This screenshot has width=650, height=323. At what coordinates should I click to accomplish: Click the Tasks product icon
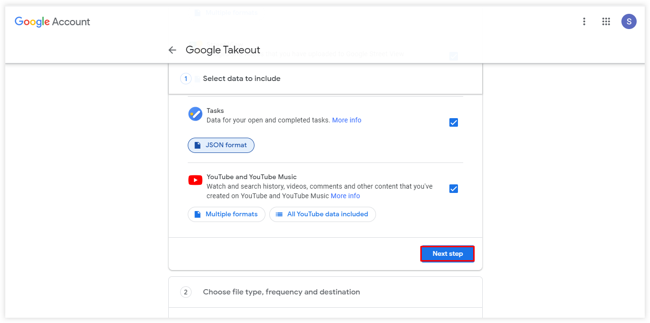(195, 114)
